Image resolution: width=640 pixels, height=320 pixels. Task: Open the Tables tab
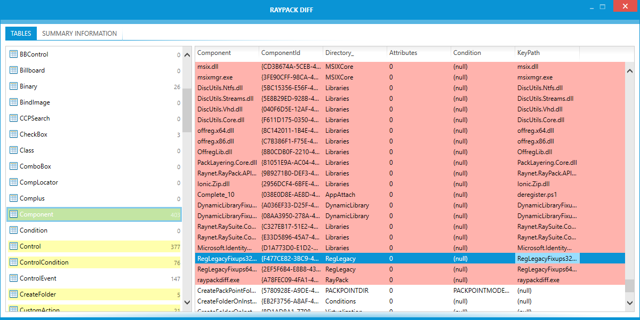pos(21,34)
